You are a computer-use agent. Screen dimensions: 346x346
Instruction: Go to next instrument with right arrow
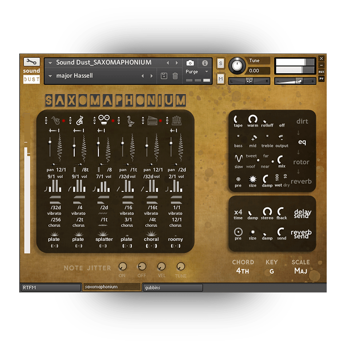click(x=177, y=63)
